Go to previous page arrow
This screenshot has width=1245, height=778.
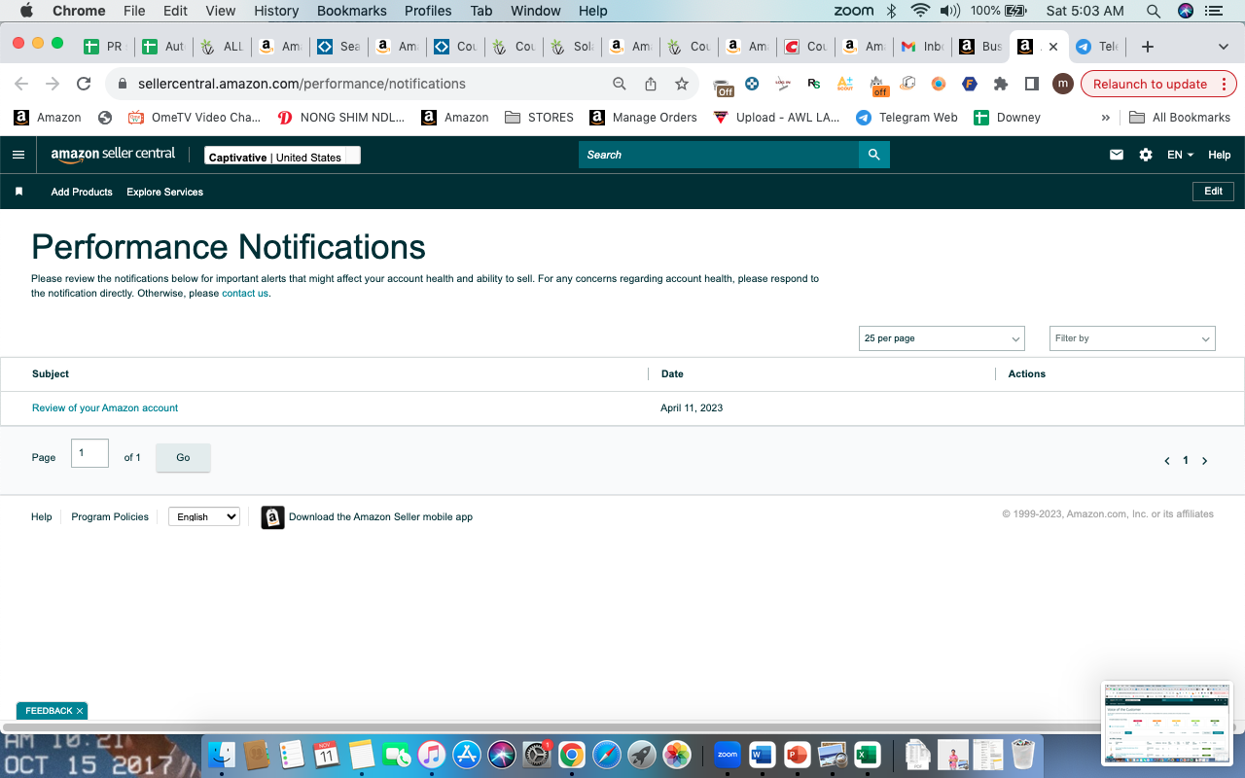tap(1167, 461)
